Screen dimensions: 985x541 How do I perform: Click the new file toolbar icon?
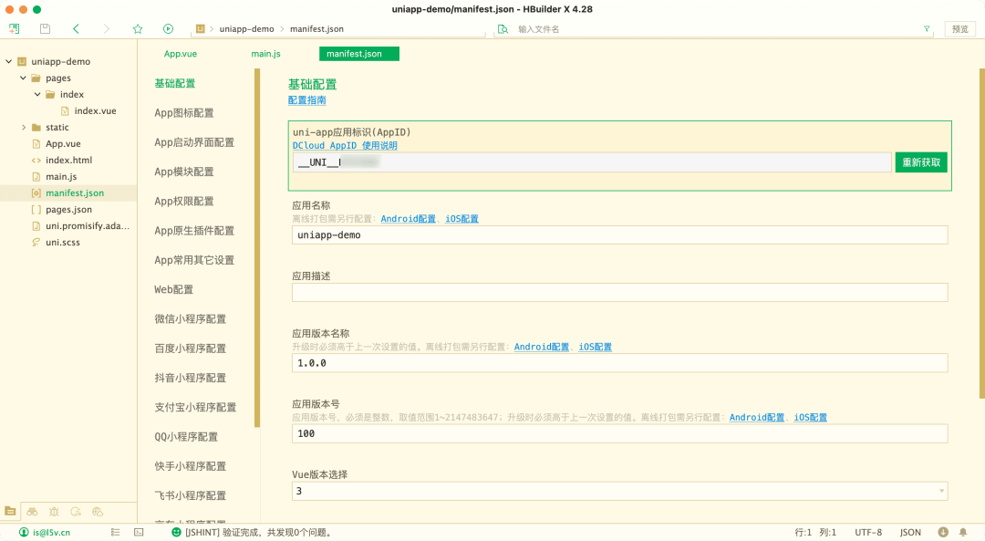(x=14, y=29)
